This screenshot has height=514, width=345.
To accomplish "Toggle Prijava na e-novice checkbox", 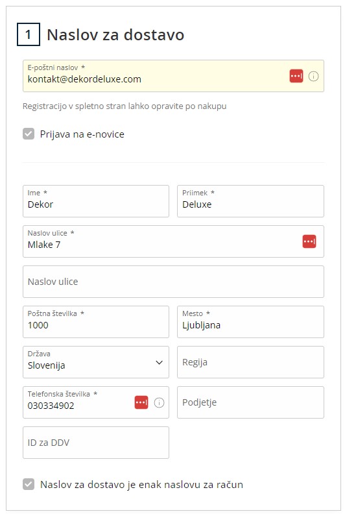I will [x=29, y=134].
